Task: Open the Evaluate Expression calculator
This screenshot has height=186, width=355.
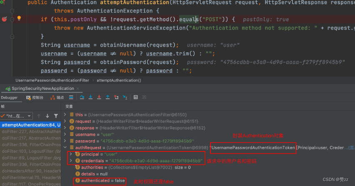Action: [135, 97]
